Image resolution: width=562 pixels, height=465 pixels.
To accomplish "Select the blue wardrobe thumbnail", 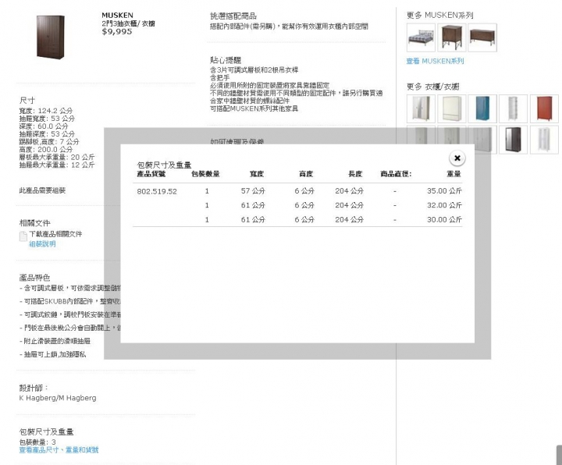I will pos(482,109).
